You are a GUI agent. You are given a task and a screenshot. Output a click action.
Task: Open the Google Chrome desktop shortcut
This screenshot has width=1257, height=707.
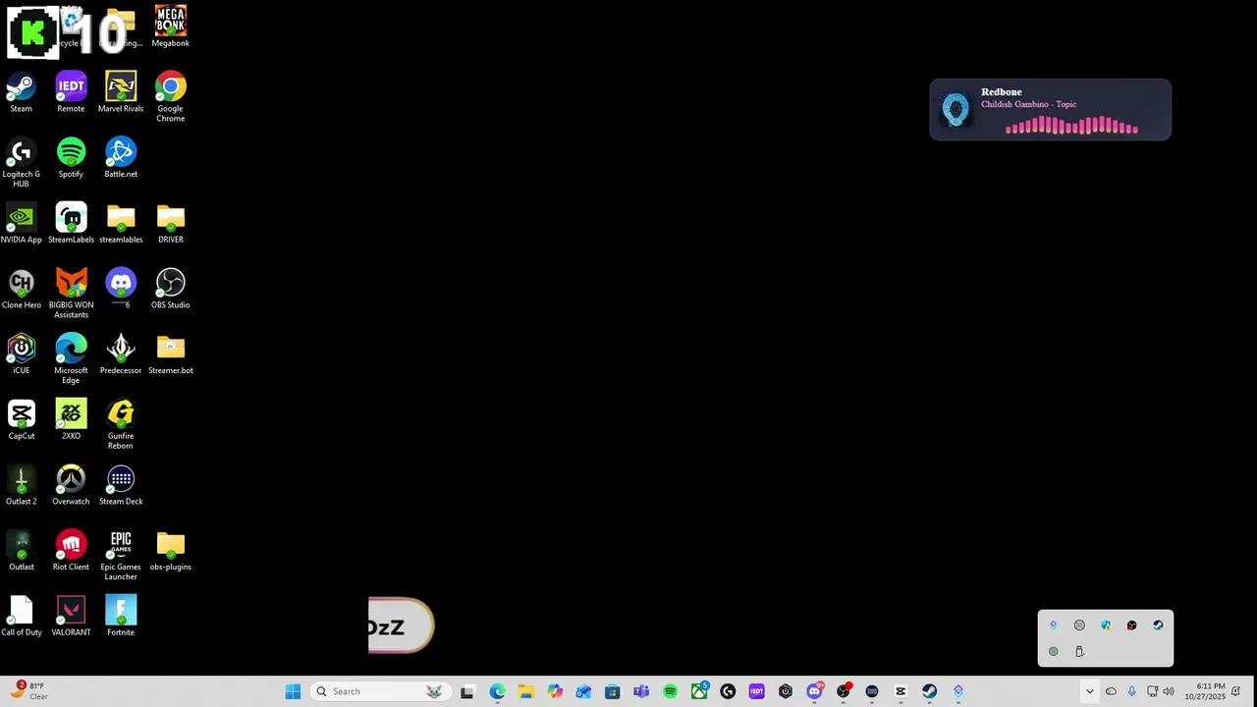tap(170, 96)
